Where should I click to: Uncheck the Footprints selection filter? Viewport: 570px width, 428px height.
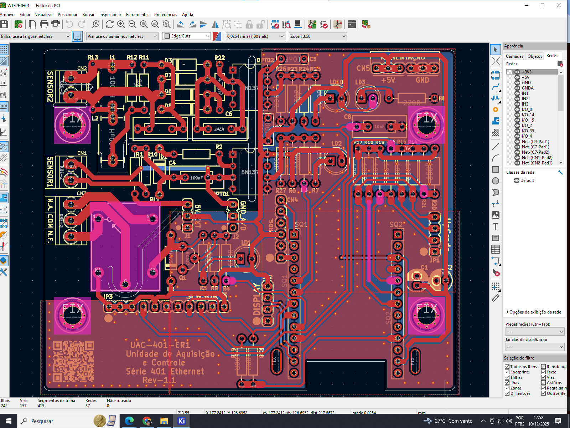tap(507, 372)
